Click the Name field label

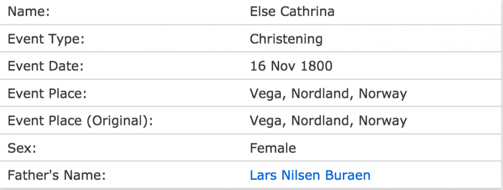coord(29,12)
